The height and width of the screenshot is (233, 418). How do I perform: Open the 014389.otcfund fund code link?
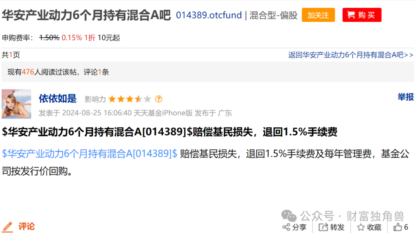coord(209,15)
